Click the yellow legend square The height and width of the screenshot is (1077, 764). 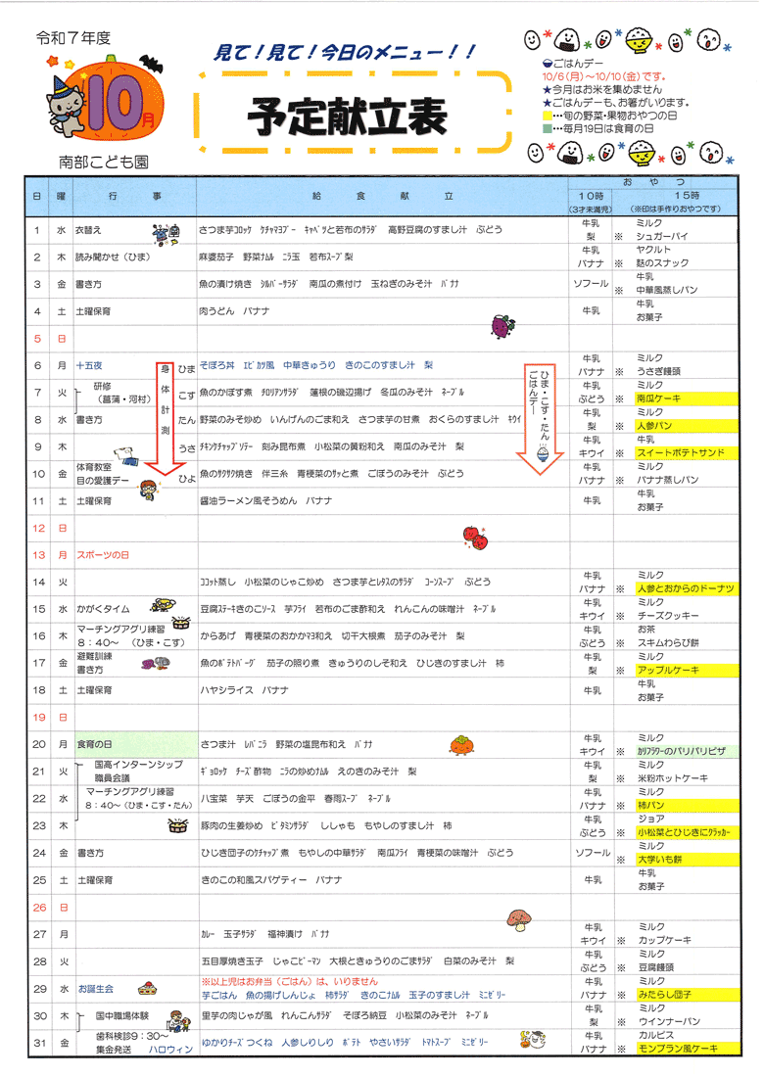point(548,115)
